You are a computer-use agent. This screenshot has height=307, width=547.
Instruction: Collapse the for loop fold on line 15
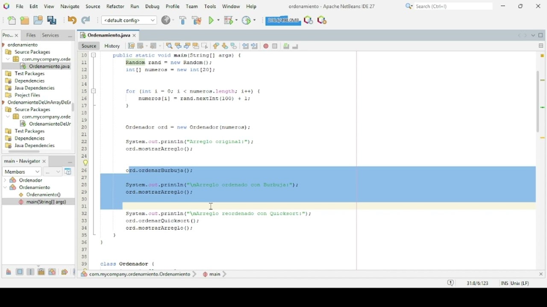tap(94, 91)
